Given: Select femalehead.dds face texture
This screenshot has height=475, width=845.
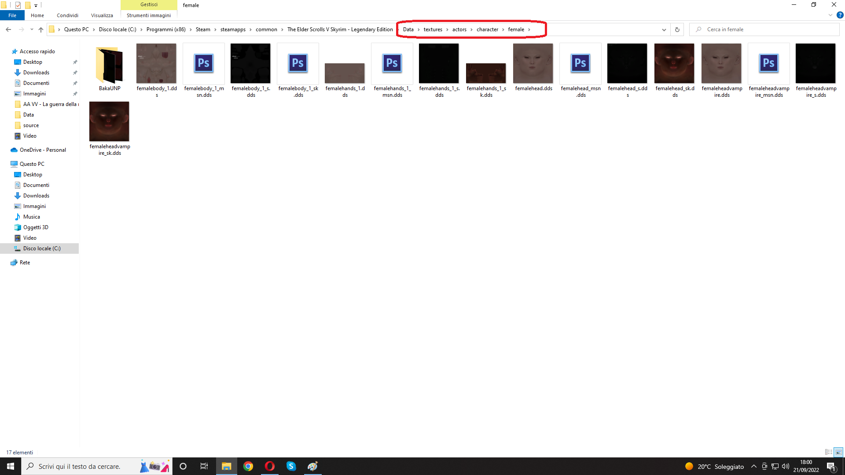Looking at the screenshot, I should point(533,68).
